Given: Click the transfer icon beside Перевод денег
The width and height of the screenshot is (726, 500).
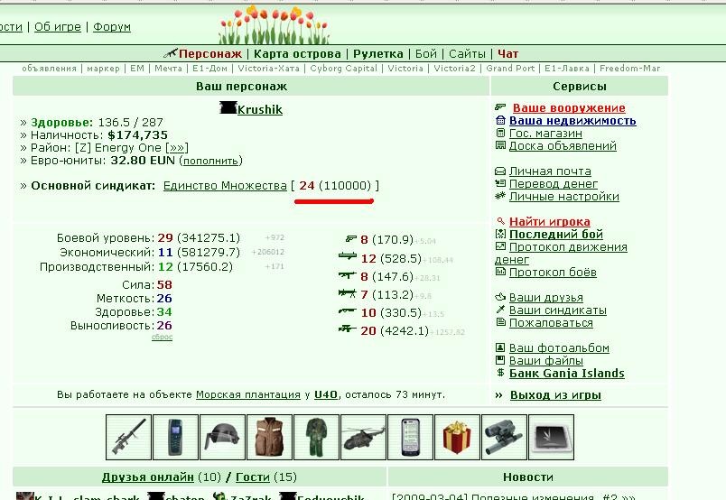Looking at the screenshot, I should click(500, 183).
